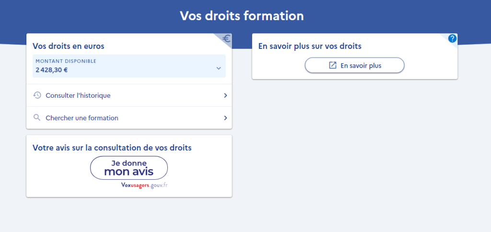Screen dimensions: 491x232
Task: Click the Voxusagers.gouv.fr logo
Action: 144,185
